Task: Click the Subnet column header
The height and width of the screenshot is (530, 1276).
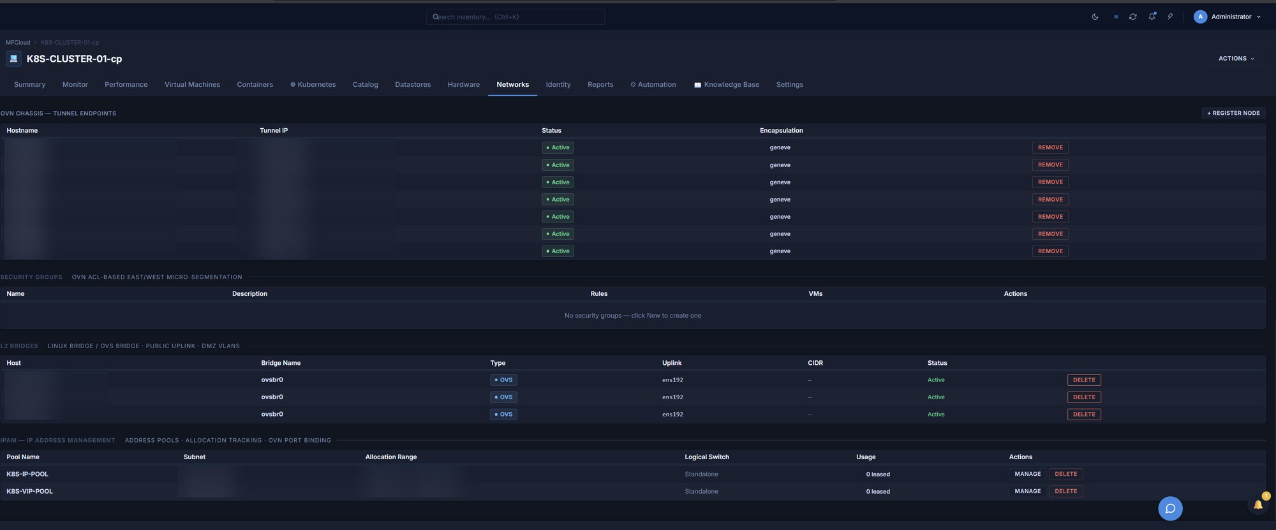Action: click(x=195, y=457)
